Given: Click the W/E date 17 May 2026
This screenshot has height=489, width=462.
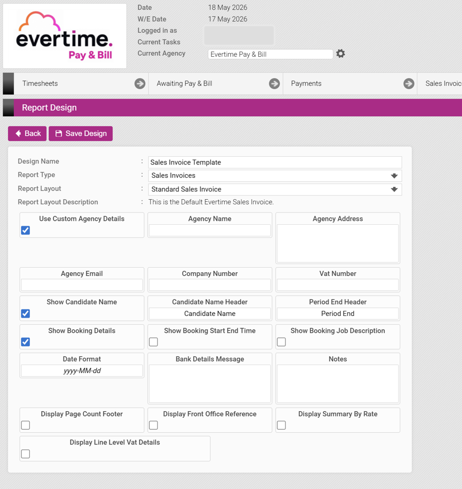Looking at the screenshot, I should pos(228,19).
